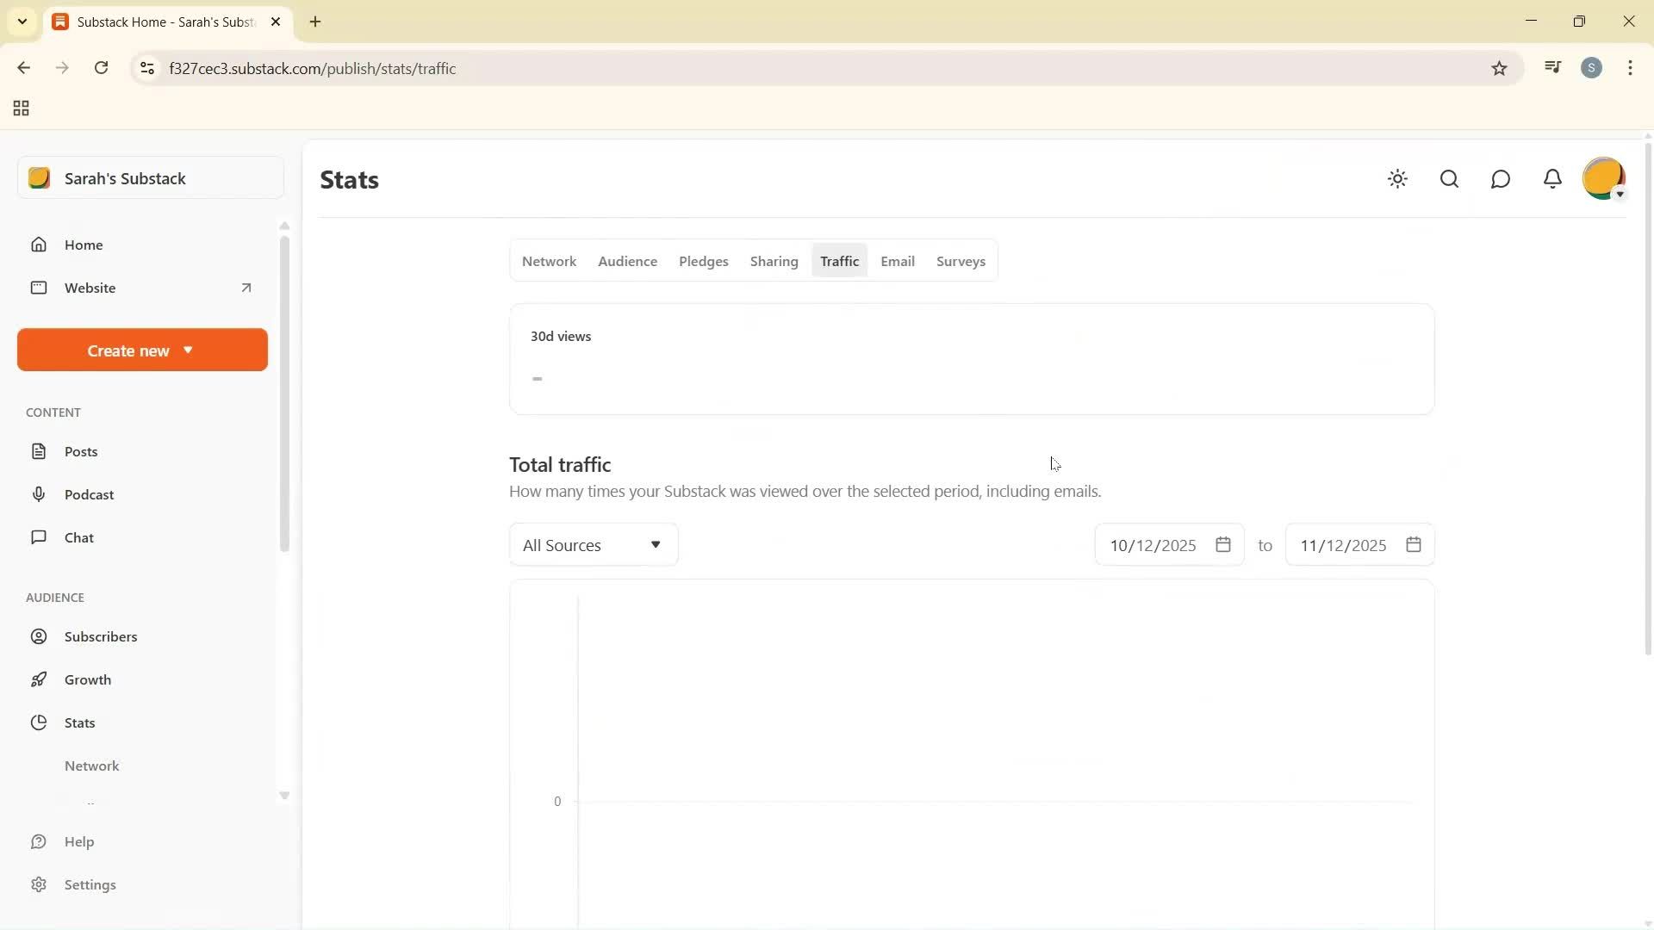Open the Chat section
The image size is (1654, 930).
(x=78, y=537)
